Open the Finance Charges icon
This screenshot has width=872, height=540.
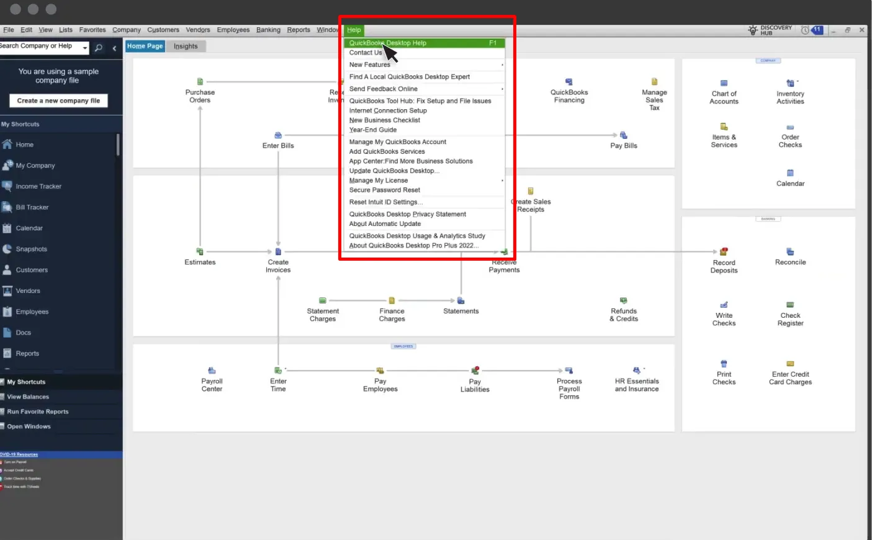tap(392, 300)
